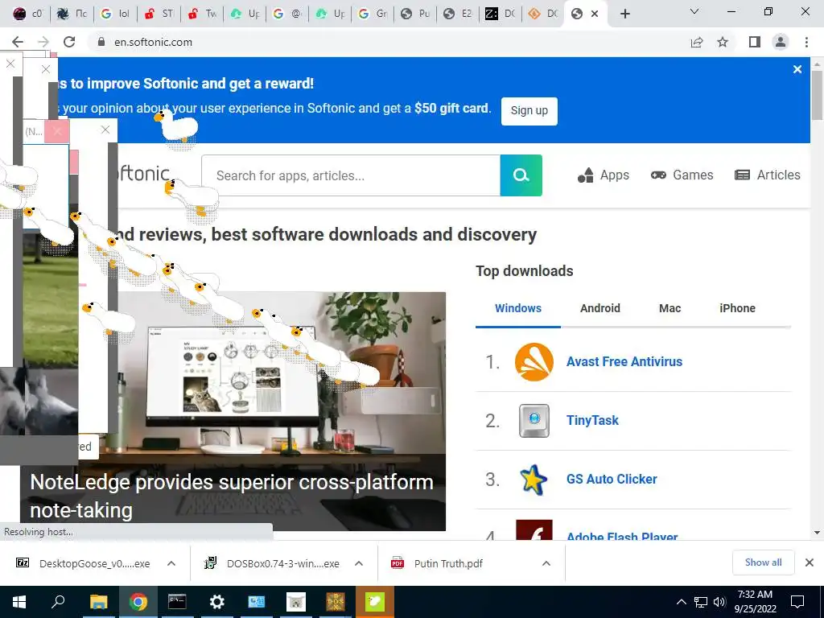Image resolution: width=824 pixels, height=618 pixels.
Task: Open the tab search dropdown arrow
Action: pyautogui.click(x=694, y=11)
